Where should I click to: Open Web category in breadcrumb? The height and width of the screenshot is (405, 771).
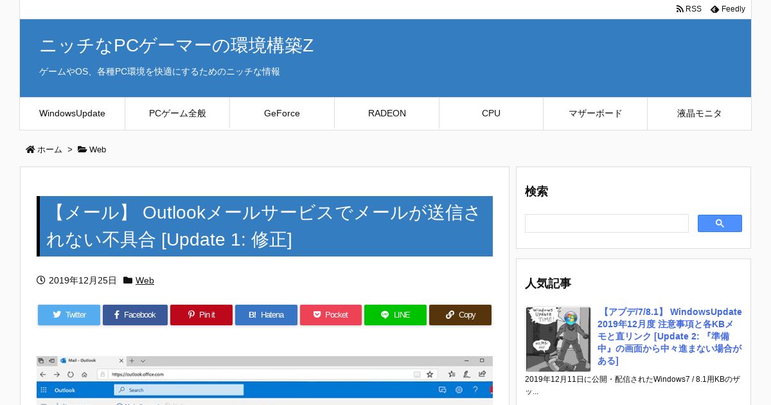coord(98,150)
